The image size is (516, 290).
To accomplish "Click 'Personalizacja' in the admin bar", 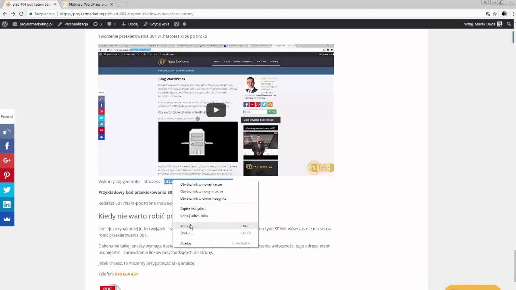I will (73, 24).
